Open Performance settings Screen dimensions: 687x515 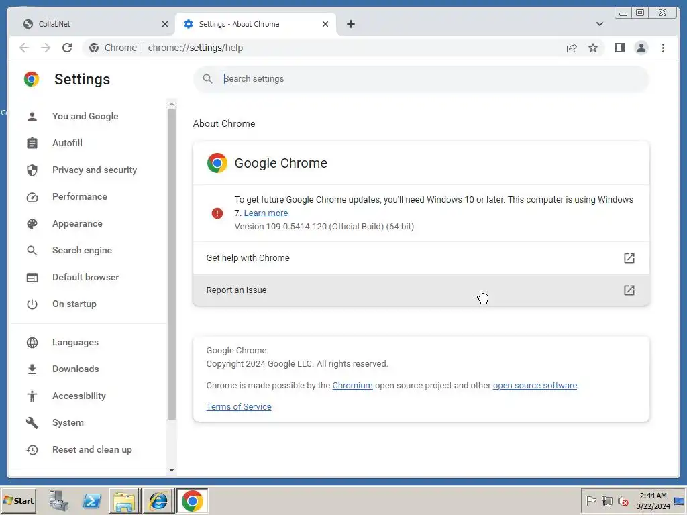[x=80, y=196]
